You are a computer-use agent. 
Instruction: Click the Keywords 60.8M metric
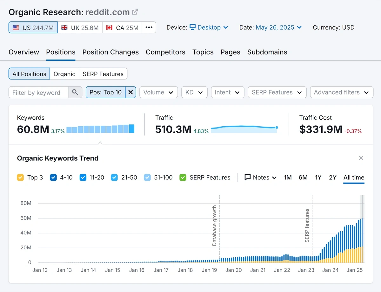tap(33, 129)
